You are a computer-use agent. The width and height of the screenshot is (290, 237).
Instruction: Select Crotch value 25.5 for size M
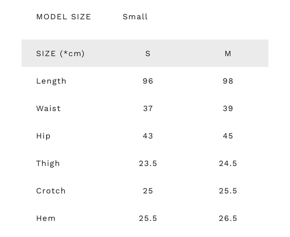coord(228,191)
